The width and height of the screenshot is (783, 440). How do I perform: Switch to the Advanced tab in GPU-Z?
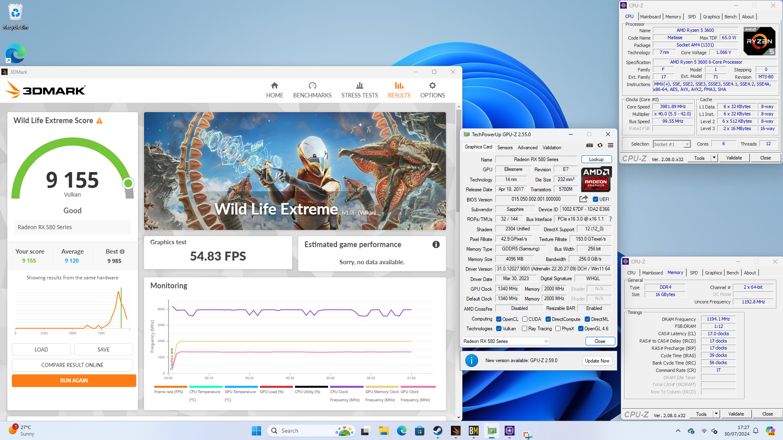click(527, 148)
